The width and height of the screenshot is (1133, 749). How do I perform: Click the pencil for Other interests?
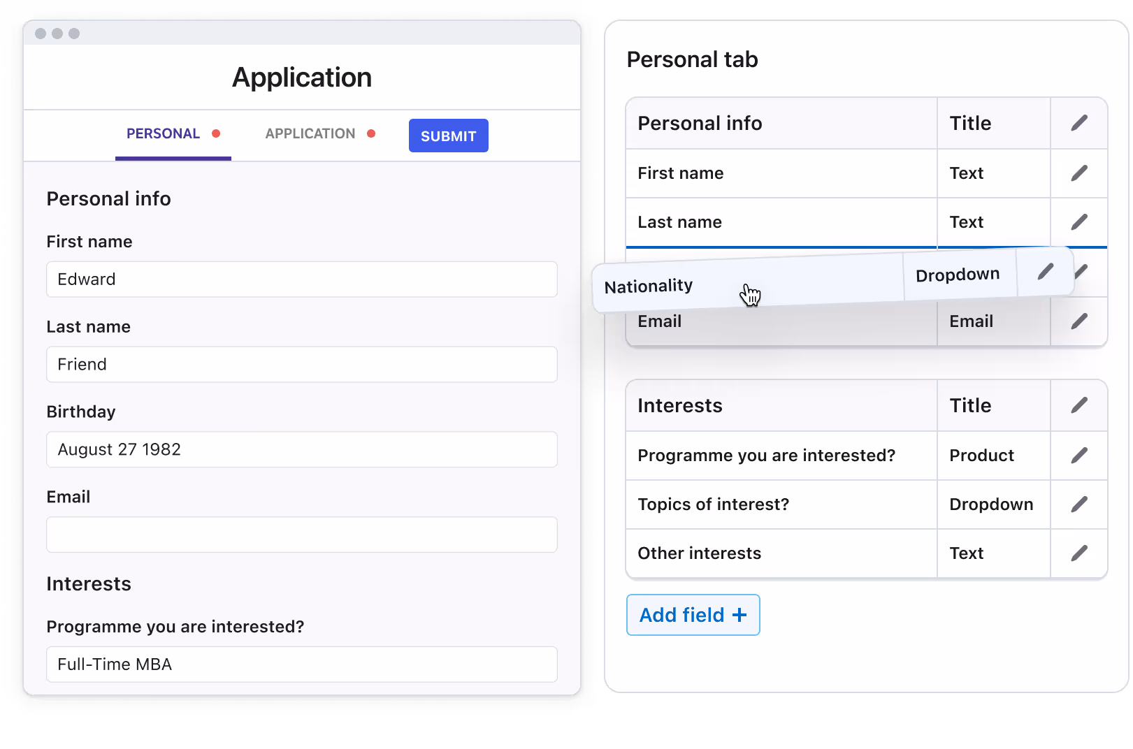tap(1078, 553)
